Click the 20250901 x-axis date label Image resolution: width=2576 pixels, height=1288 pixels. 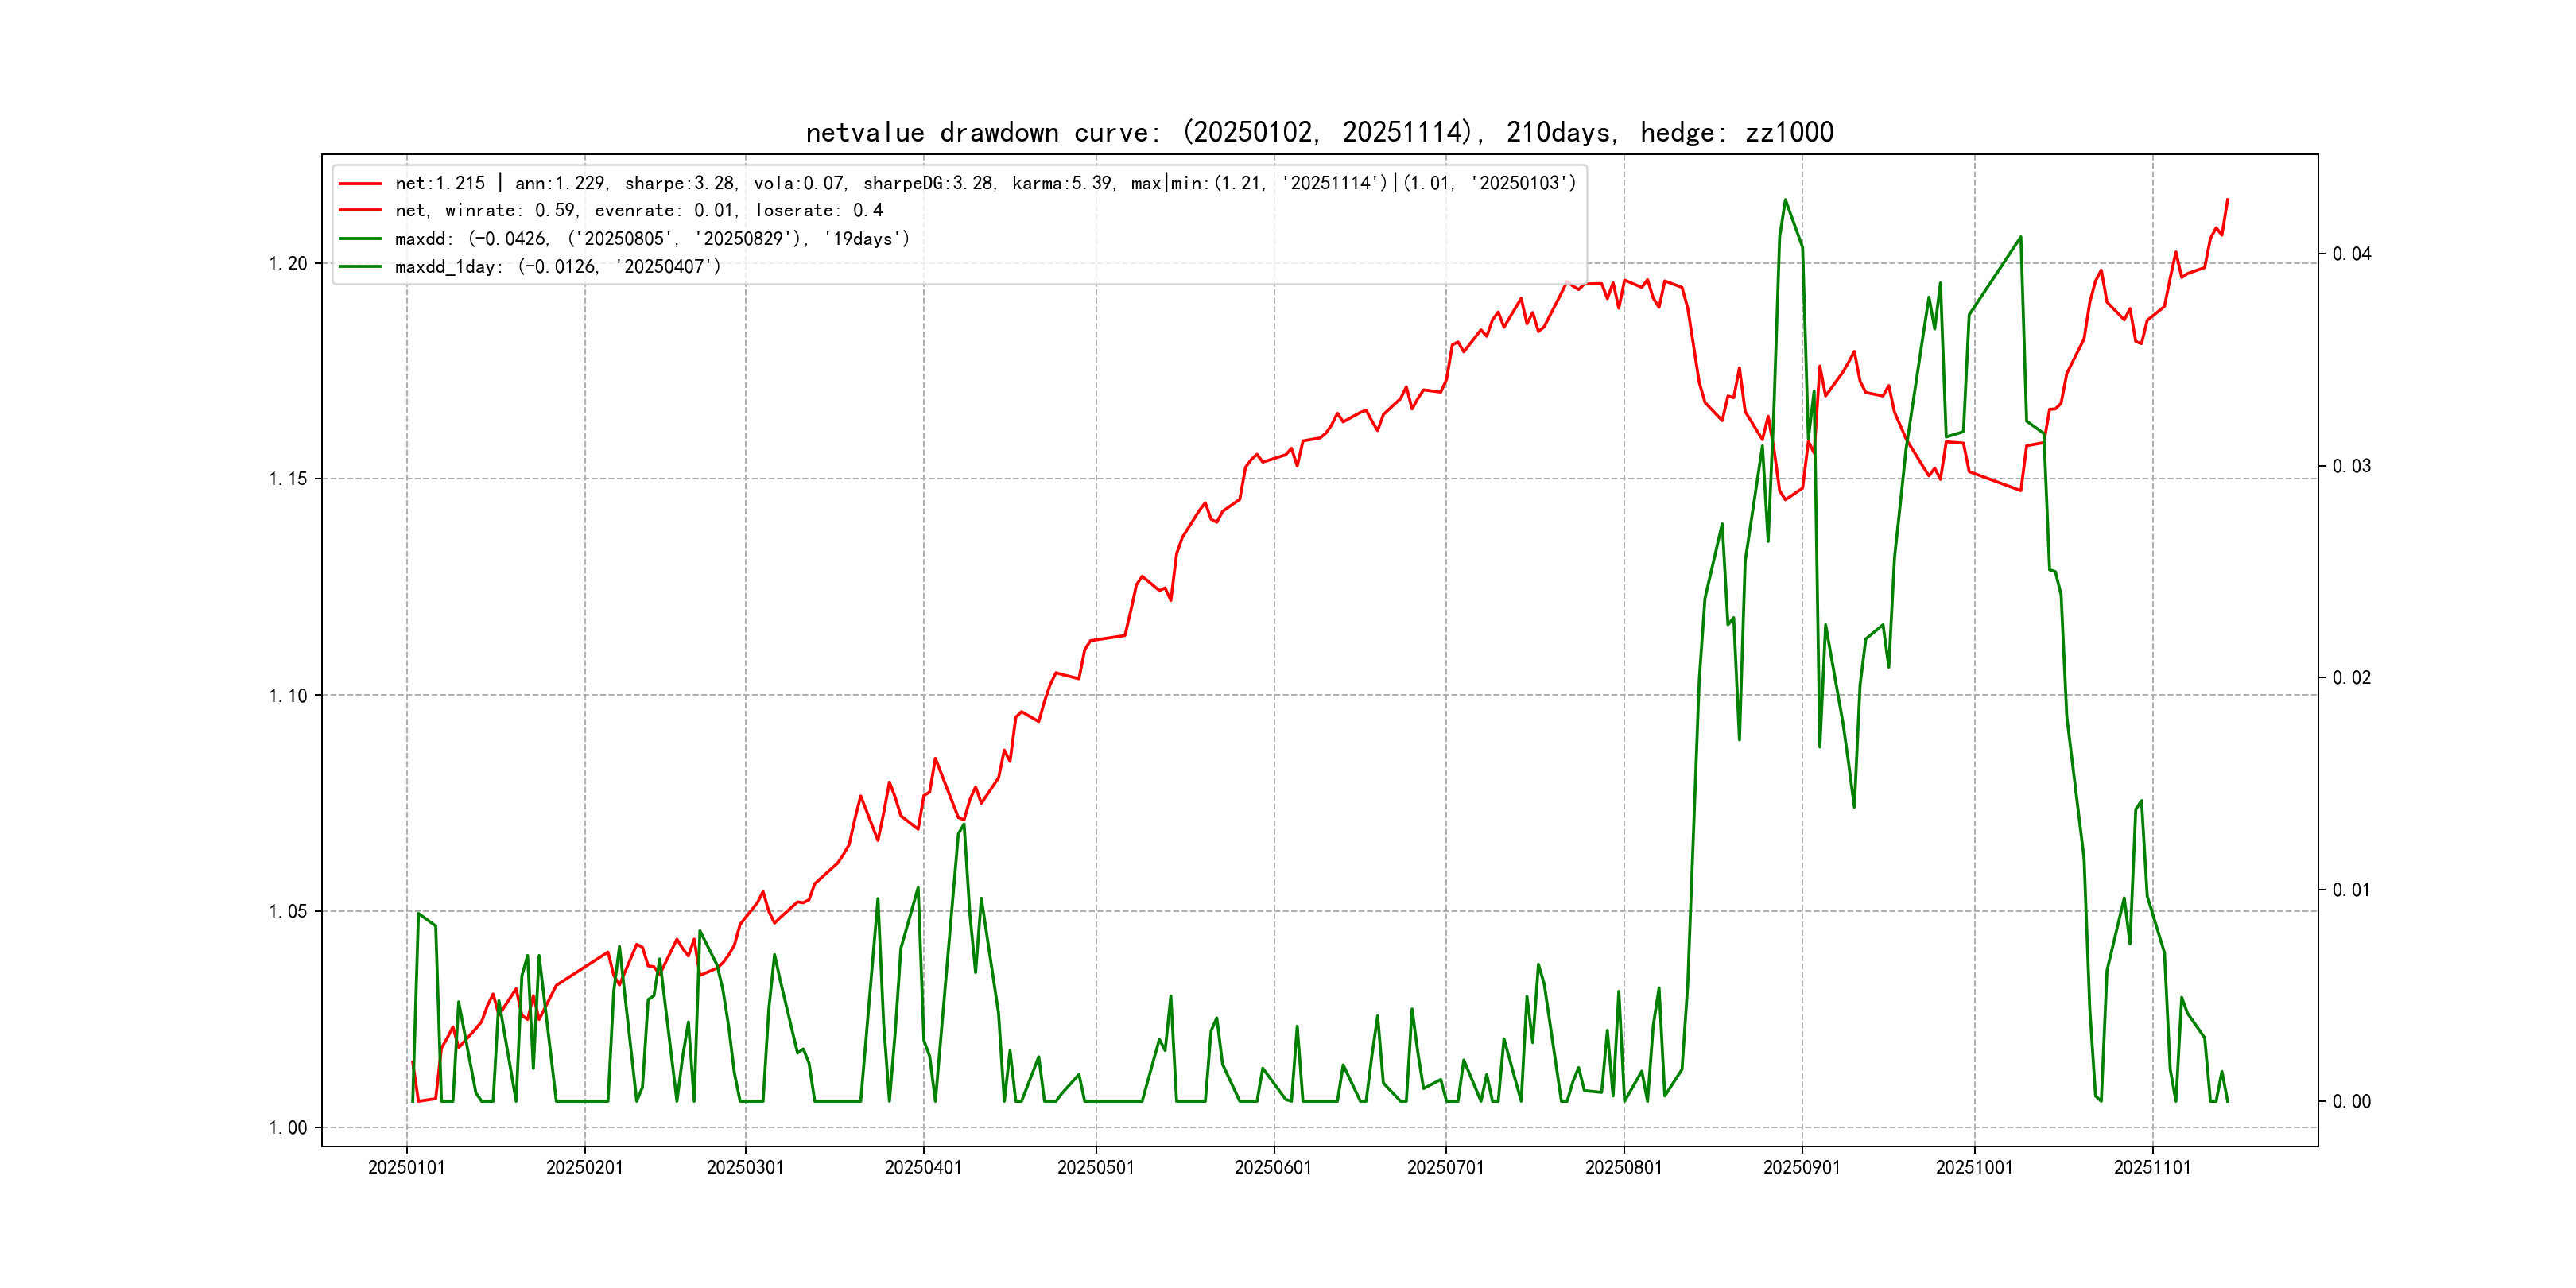1801,1167
